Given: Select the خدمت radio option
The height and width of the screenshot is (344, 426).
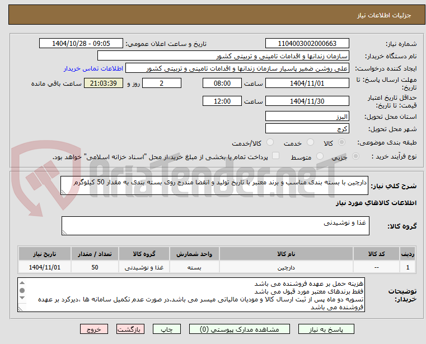Looking at the screenshot, I should [310, 142].
